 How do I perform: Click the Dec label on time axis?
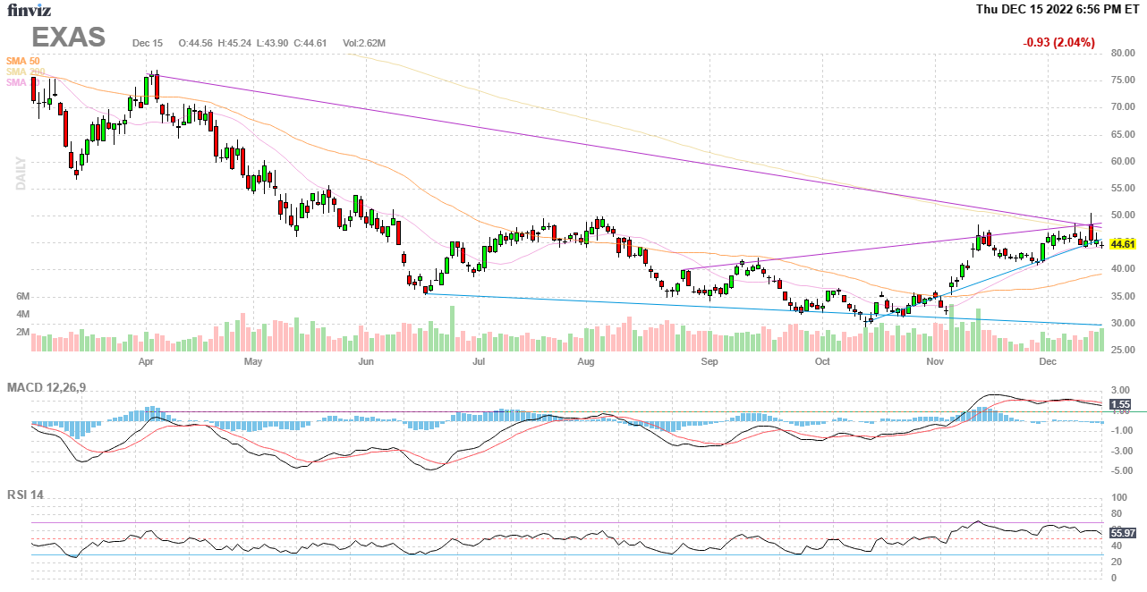[x=1048, y=362]
